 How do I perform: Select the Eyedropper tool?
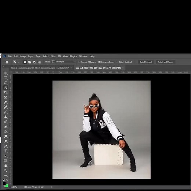tap(6, 102)
